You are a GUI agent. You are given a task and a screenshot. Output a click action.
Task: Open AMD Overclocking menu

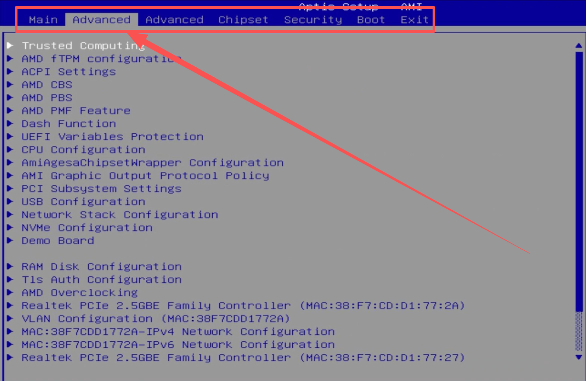pos(80,293)
